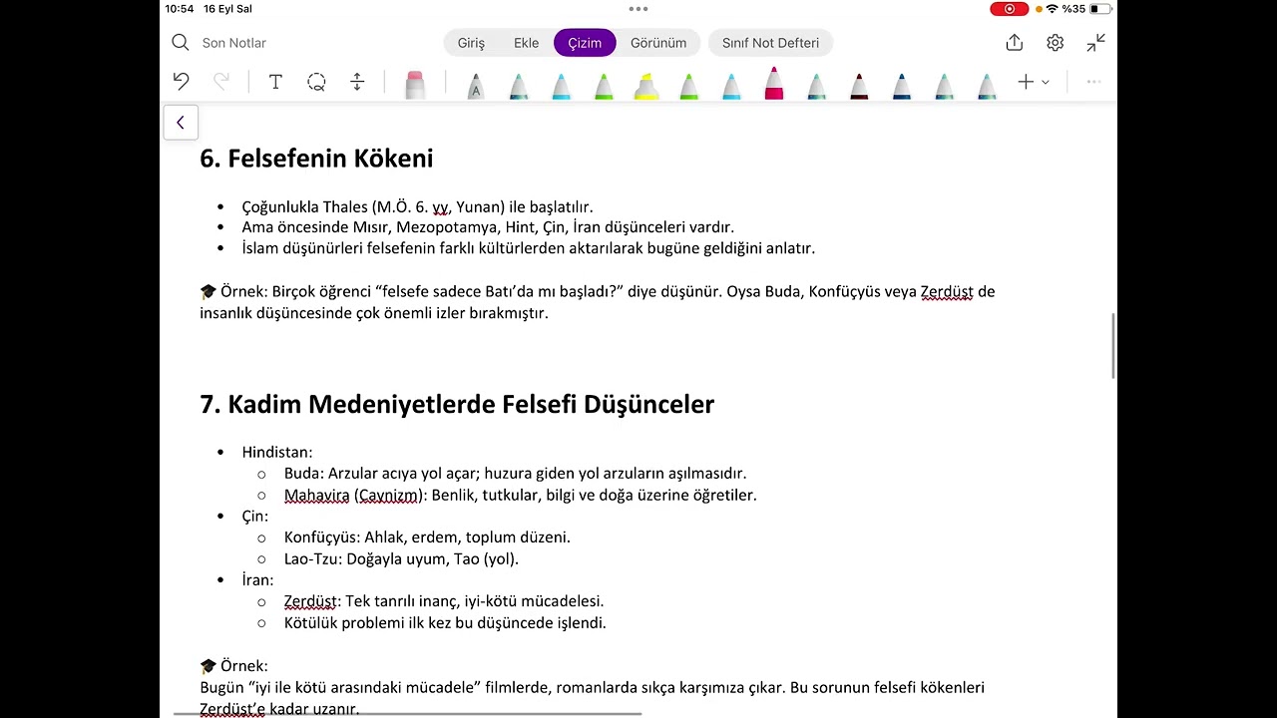Choose the dark red pen

click(859, 86)
